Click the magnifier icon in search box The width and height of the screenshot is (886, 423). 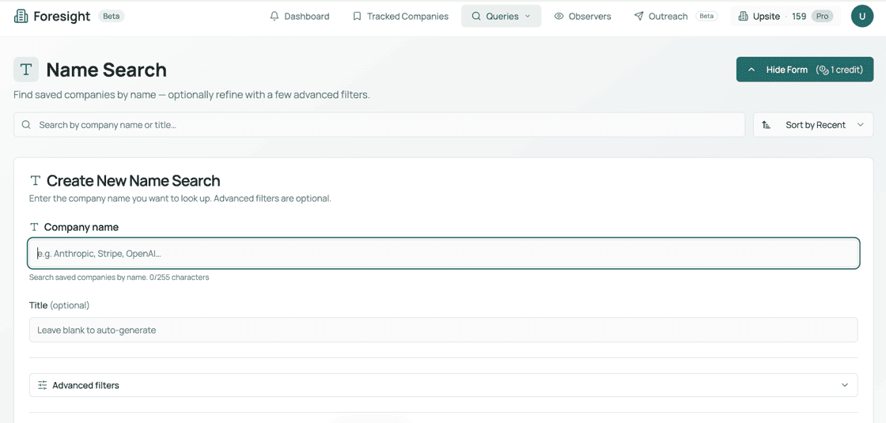tap(26, 125)
